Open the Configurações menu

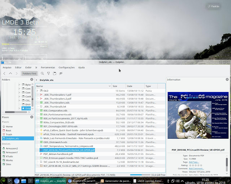click(x=66, y=68)
